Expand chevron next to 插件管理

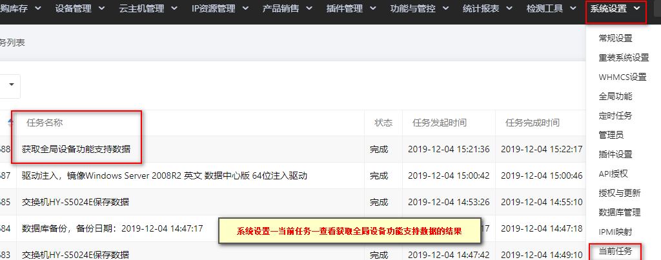(x=374, y=8)
